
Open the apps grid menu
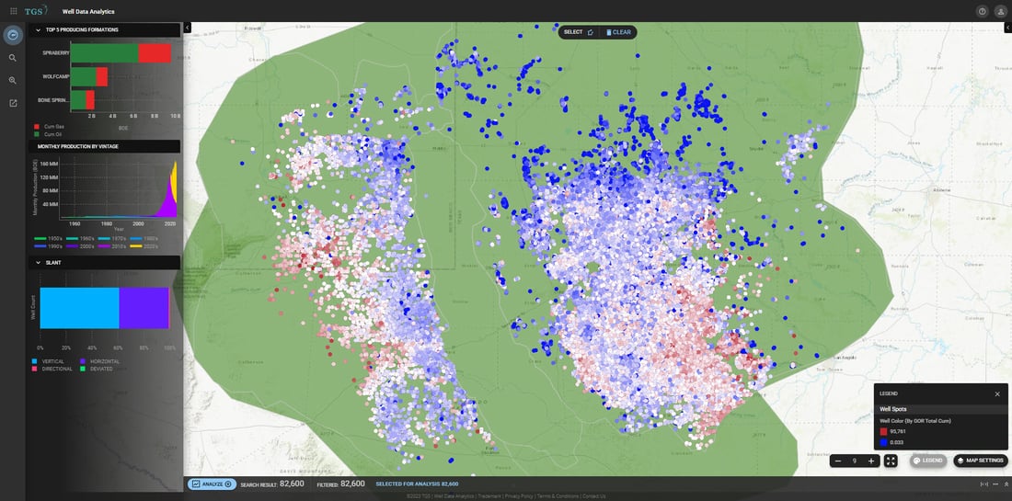(x=13, y=11)
